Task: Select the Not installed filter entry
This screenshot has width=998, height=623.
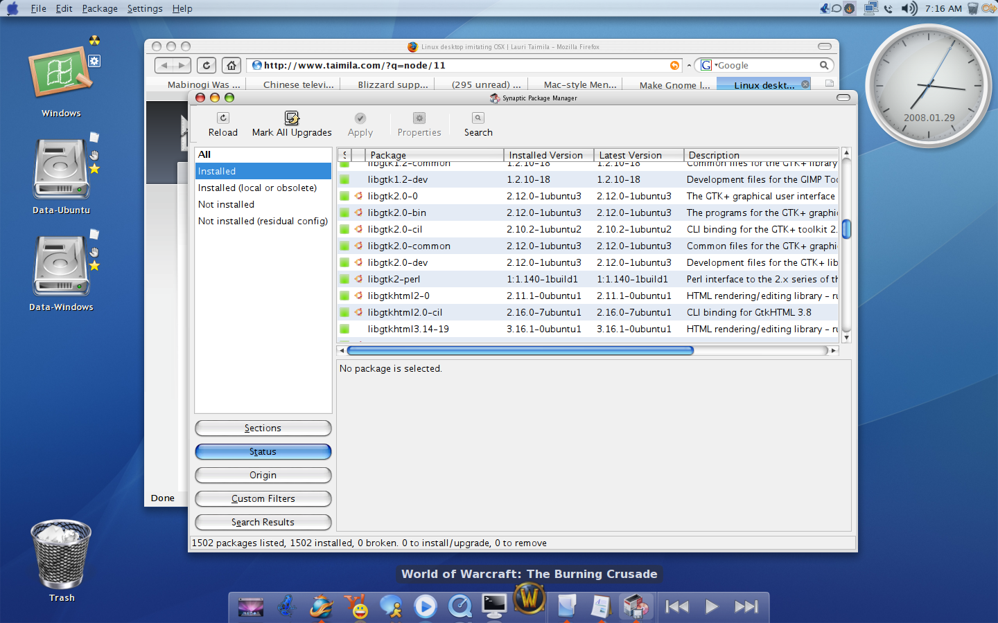Action: (263, 204)
